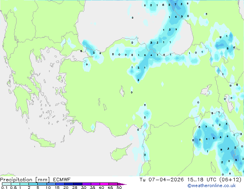This screenshot has height=189, width=244.
Task: Click the '50' legend scale label
Action: click(119, 187)
